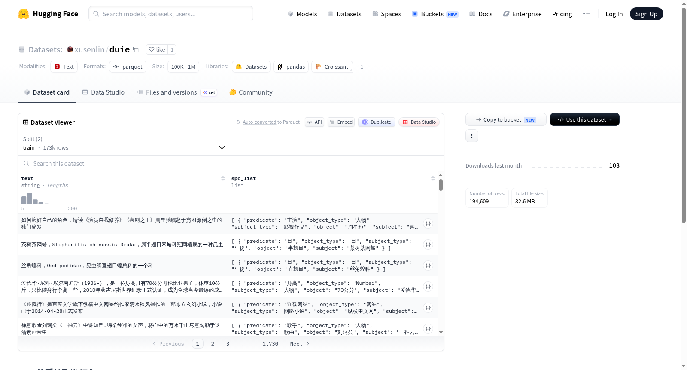
Task: Go to page 2 of the viewer
Action: pos(213,344)
